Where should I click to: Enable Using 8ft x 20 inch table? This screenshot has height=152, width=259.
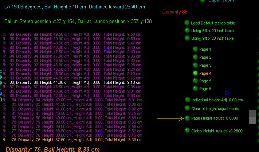pyautogui.click(x=187, y=30)
